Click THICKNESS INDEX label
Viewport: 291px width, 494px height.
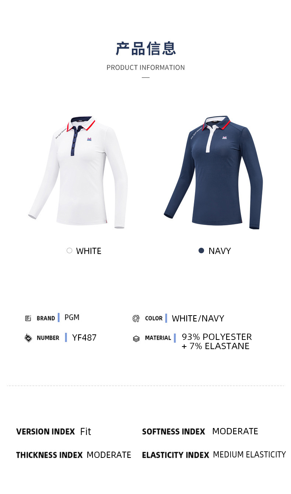click(49, 455)
